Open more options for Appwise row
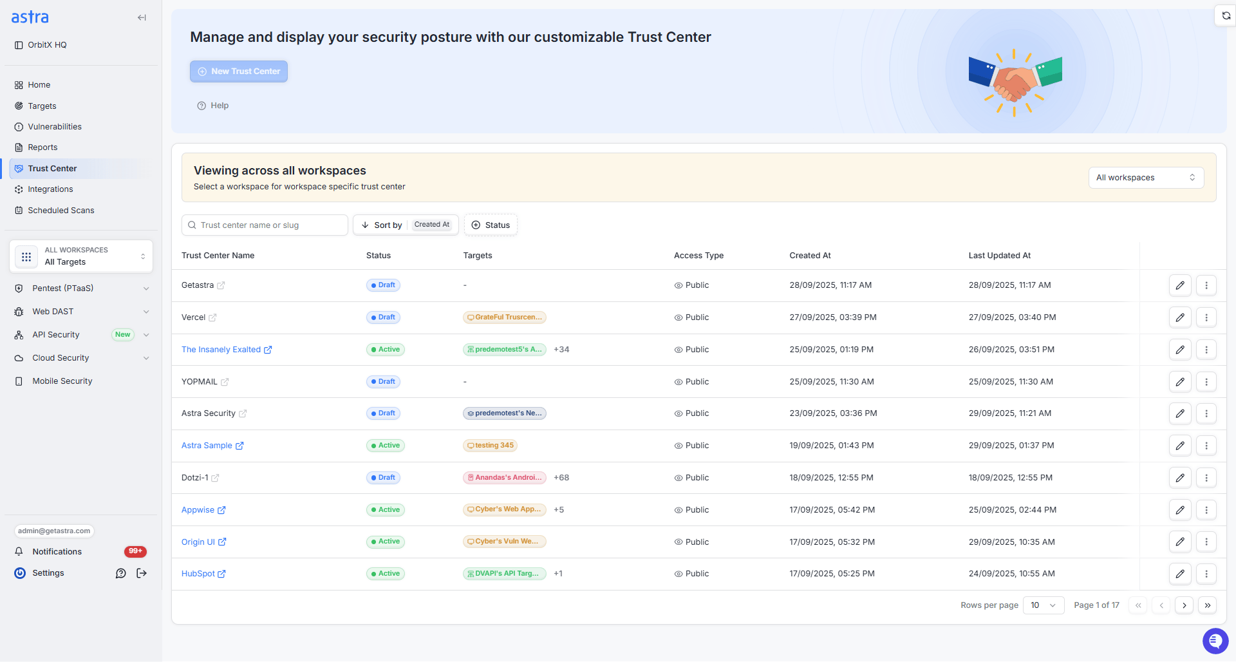This screenshot has width=1236, height=662. (1206, 510)
